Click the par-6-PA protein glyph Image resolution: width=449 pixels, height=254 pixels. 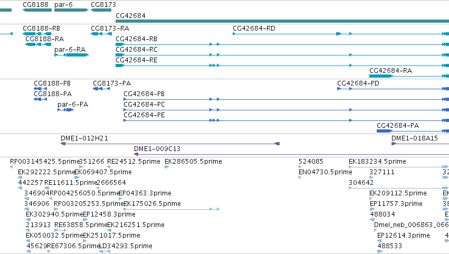tap(65, 110)
